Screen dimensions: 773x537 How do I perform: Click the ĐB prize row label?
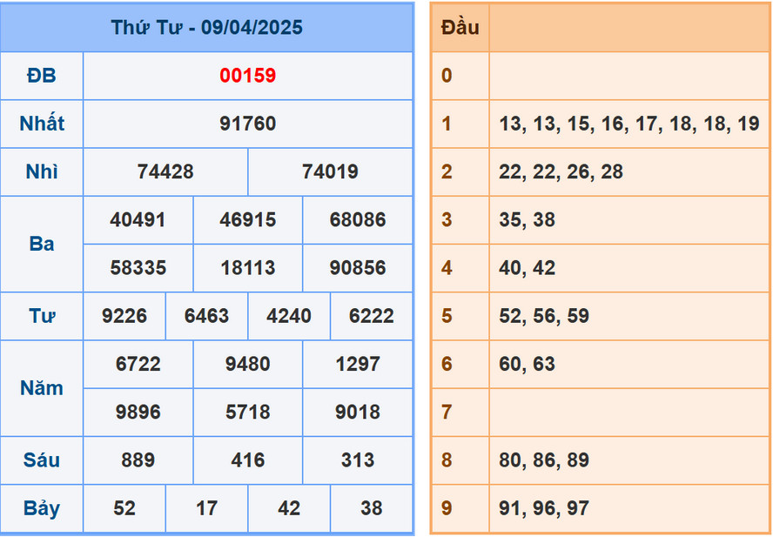(x=41, y=76)
